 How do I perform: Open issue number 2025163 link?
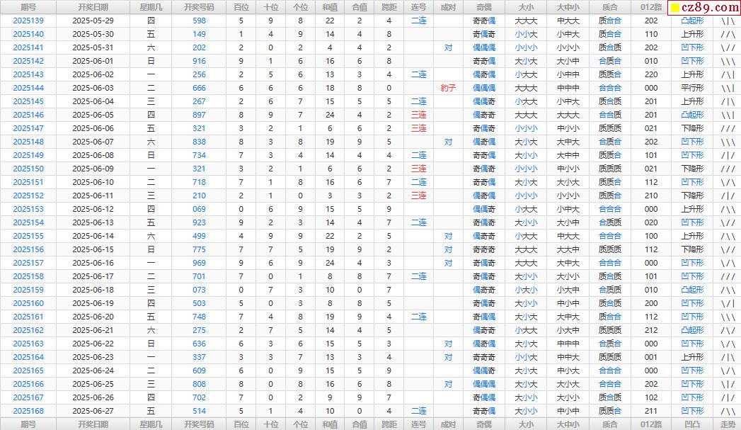coord(28,344)
